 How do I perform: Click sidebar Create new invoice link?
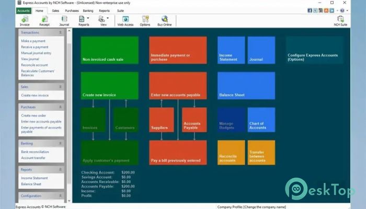click(35, 96)
